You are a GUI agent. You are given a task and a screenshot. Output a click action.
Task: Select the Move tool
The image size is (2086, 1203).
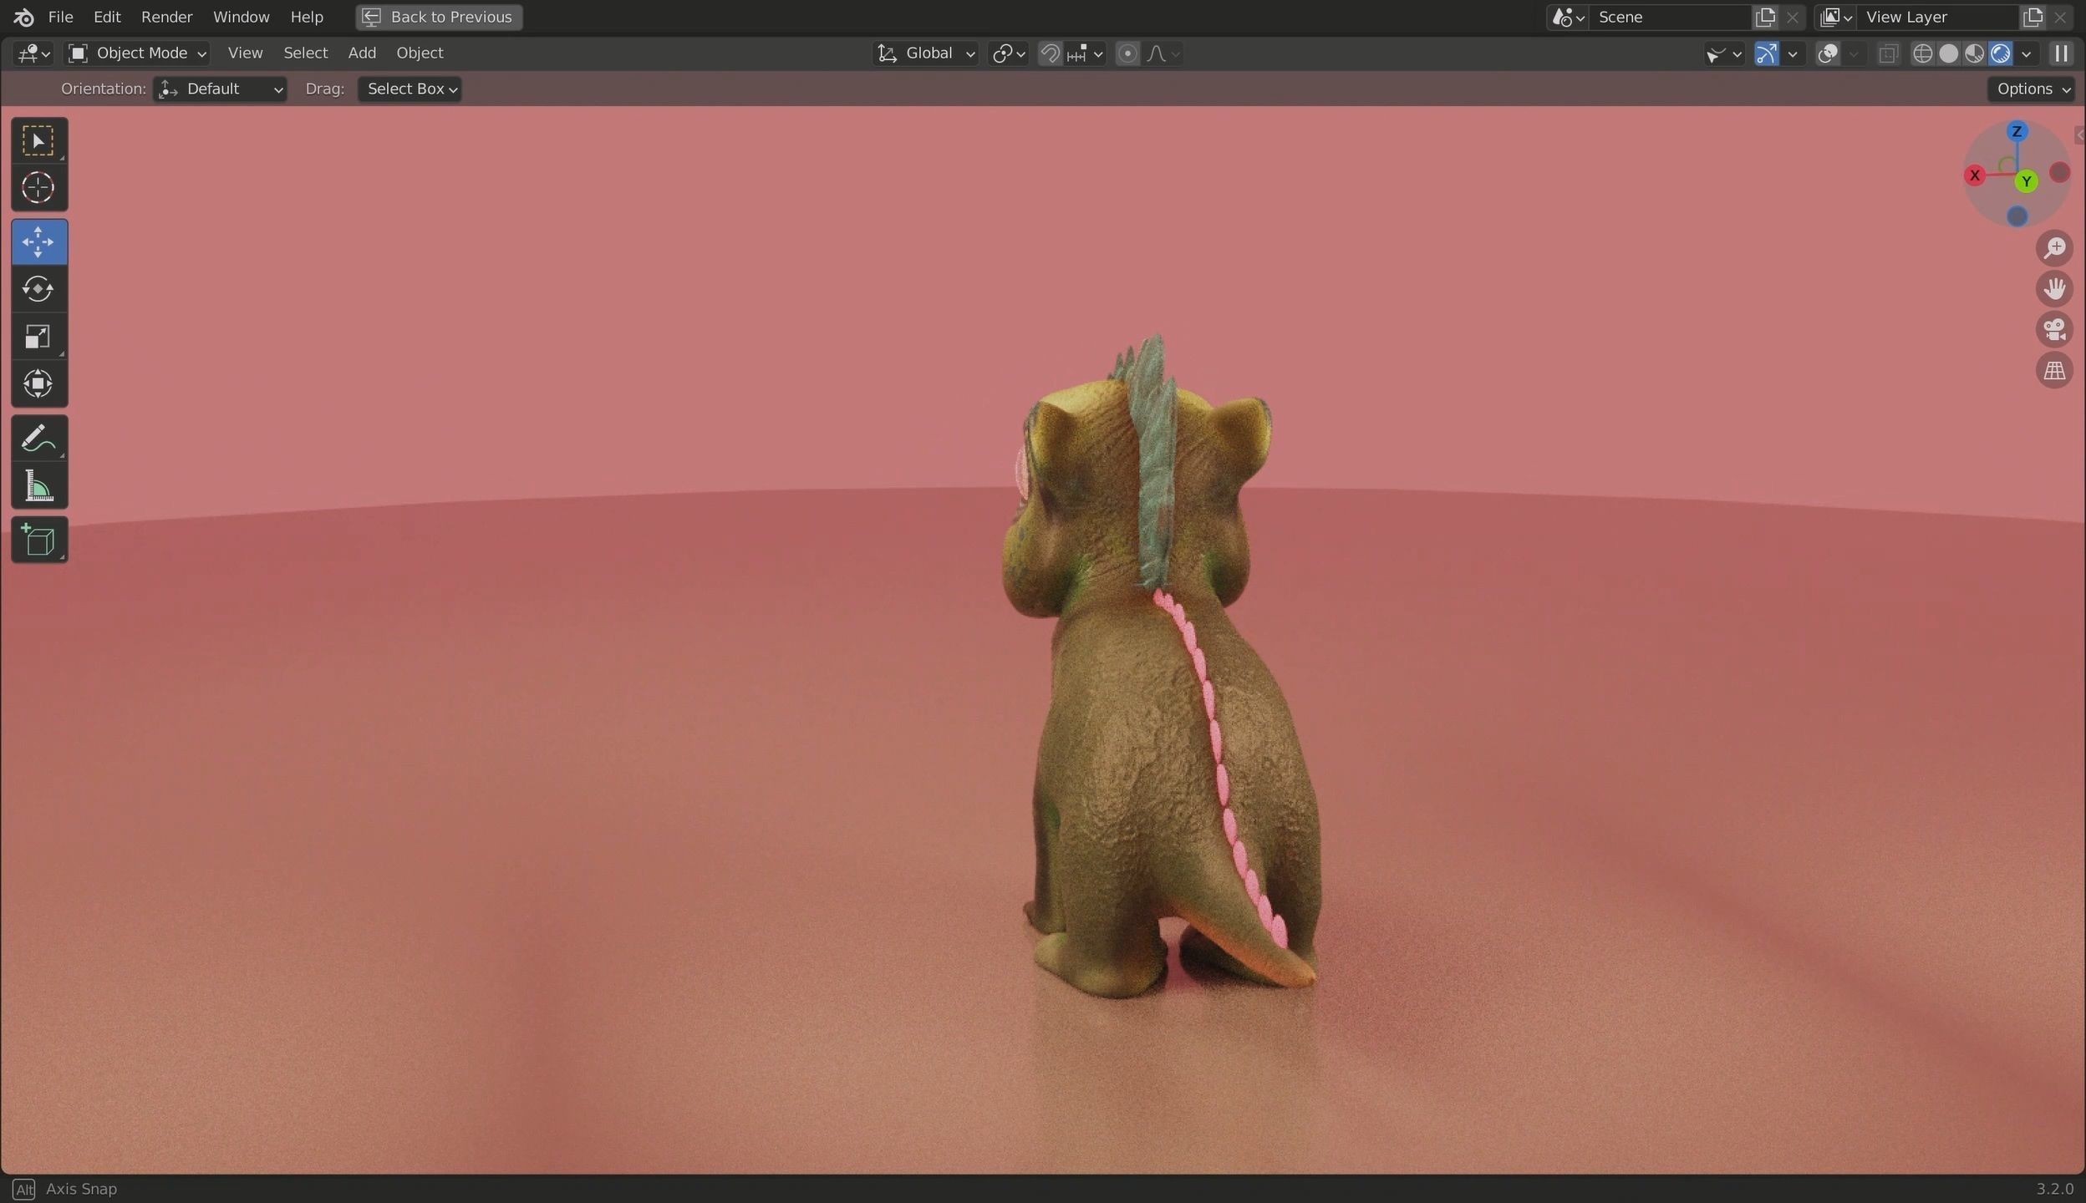tap(38, 242)
